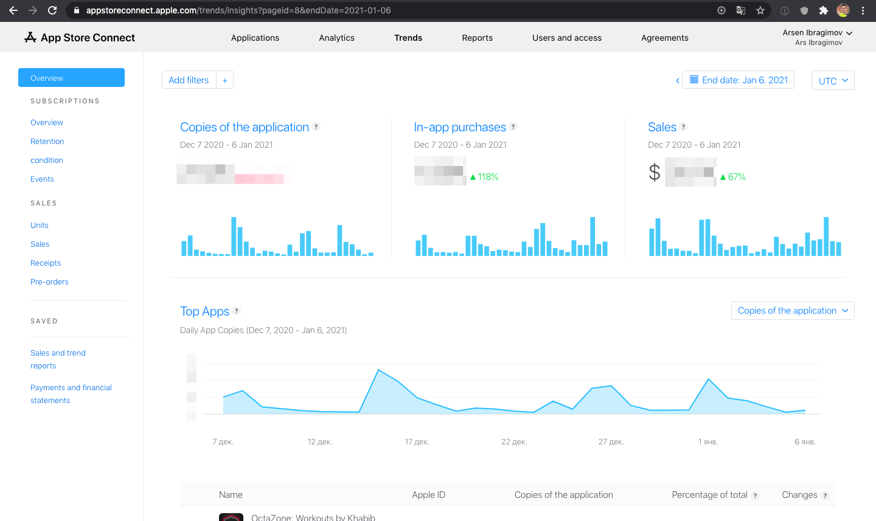Select the highlighted Overview sidebar button
Viewport: 876px width, 521px height.
[x=72, y=78]
